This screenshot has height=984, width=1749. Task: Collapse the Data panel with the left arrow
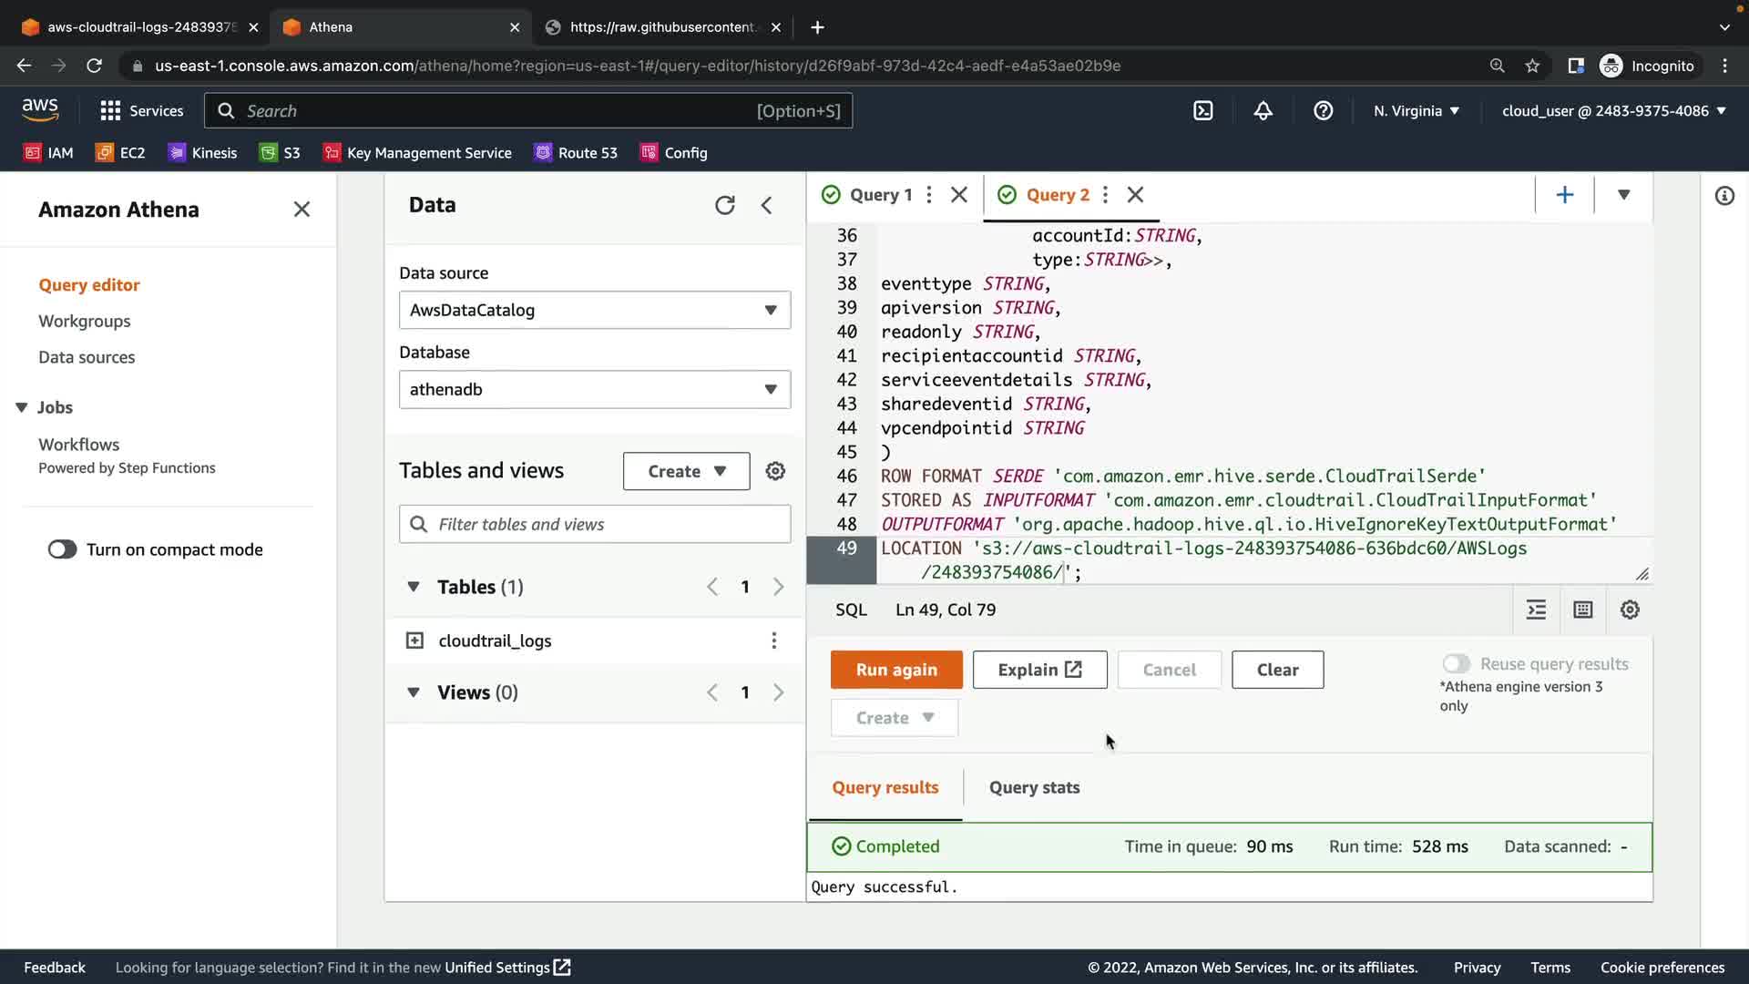click(x=767, y=205)
